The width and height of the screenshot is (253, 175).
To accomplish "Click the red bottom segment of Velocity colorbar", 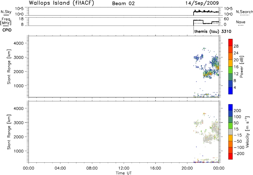I will pos(231,156).
